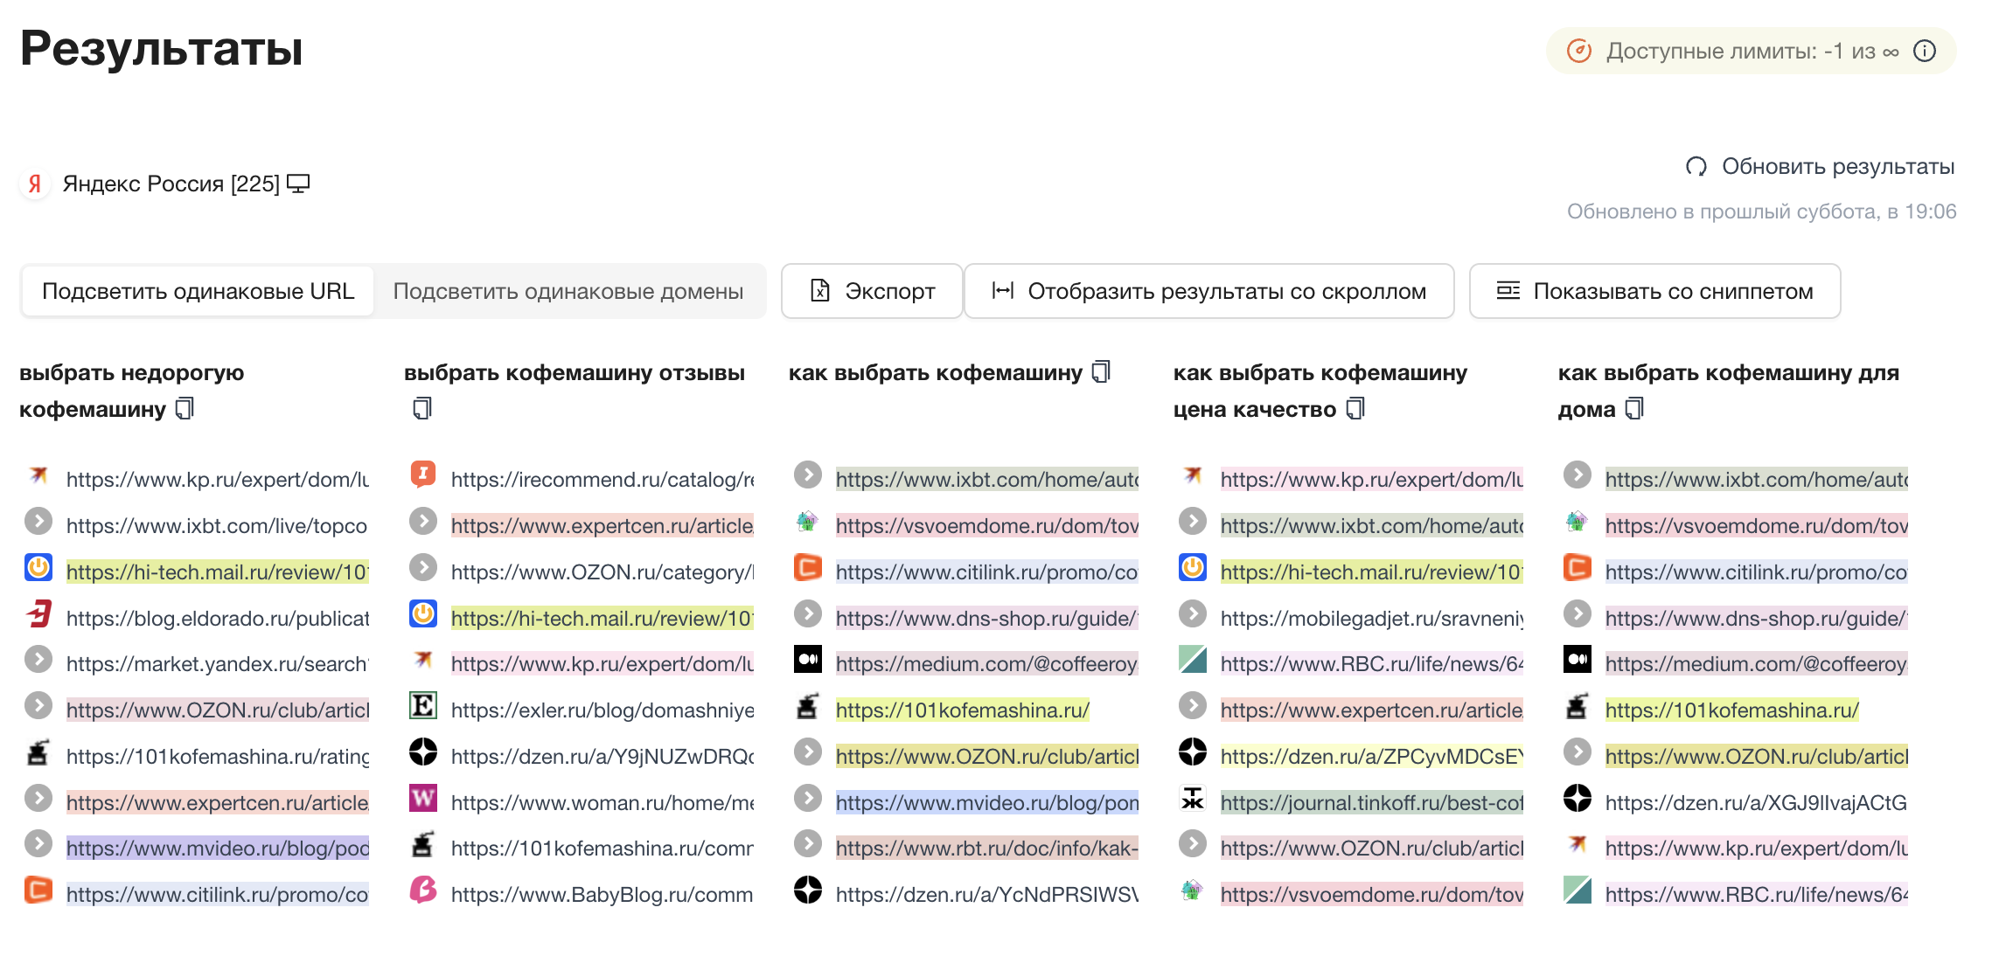Open BabyBlog.ru/comm link

click(x=602, y=894)
